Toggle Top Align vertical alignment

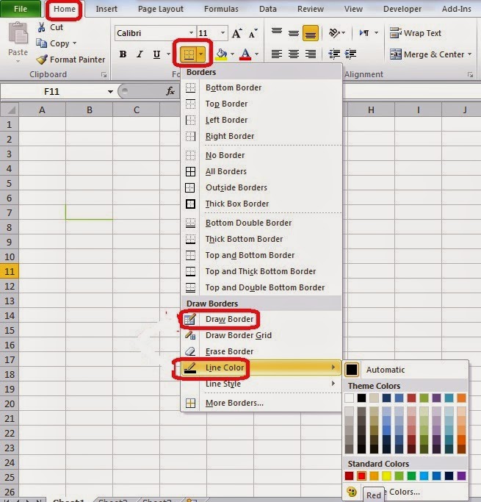[x=277, y=32]
